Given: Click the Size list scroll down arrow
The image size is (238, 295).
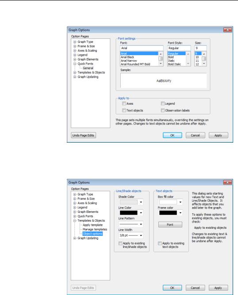Looking at the screenshot, I should pos(204,64).
